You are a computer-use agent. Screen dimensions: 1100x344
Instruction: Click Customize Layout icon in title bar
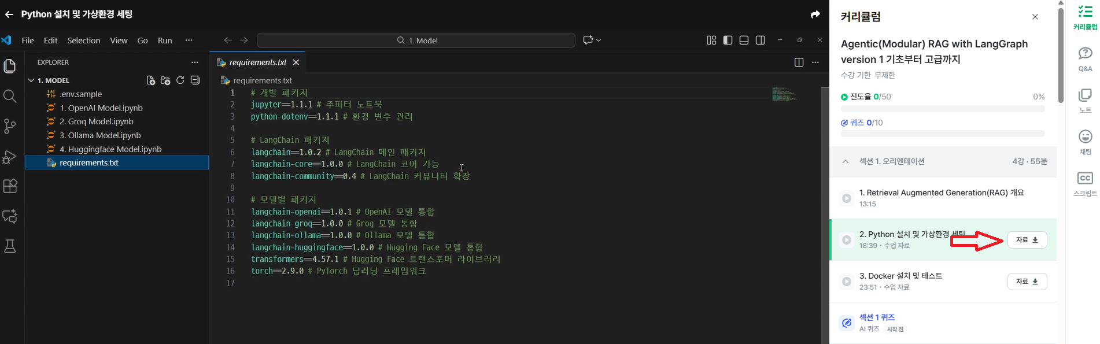(711, 40)
